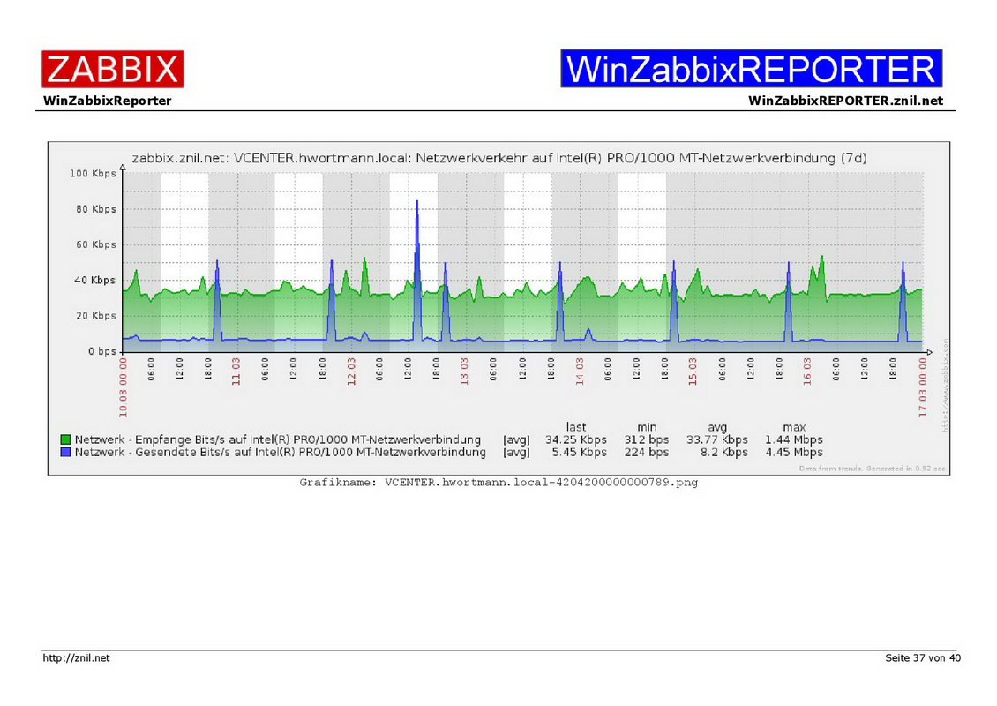This screenshot has width=997, height=706.
Task: Click the Seite 37 von 40 page indicator
Action: click(922, 658)
